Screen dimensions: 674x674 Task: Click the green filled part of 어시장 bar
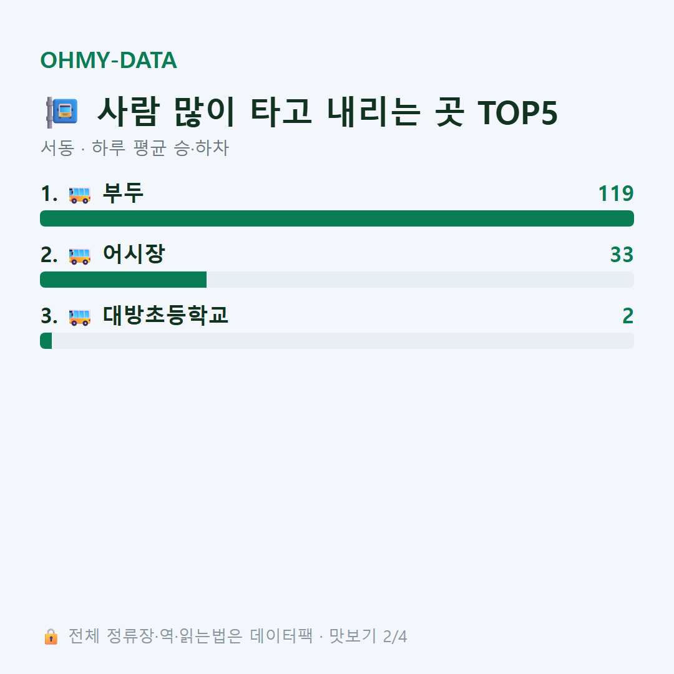tap(124, 280)
